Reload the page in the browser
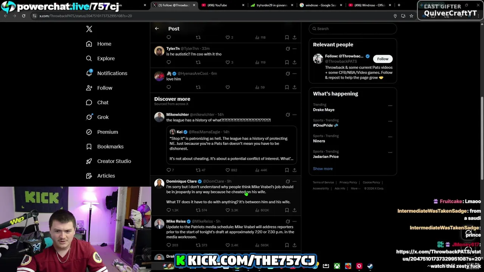This screenshot has width=484, height=272. pyautogui.click(x=23, y=16)
